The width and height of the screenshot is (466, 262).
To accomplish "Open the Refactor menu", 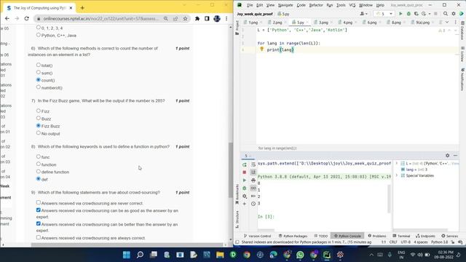I will click(316, 5).
